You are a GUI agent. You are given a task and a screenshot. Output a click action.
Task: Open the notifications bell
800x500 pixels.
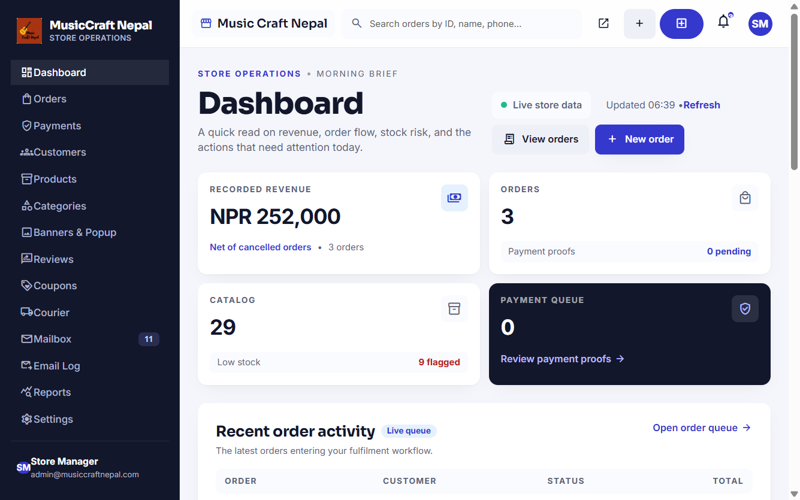coord(724,22)
